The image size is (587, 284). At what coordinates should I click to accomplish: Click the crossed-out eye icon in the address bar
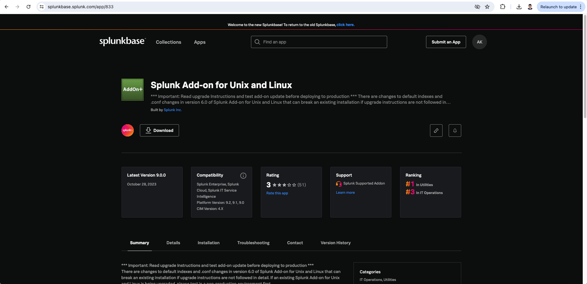click(477, 7)
